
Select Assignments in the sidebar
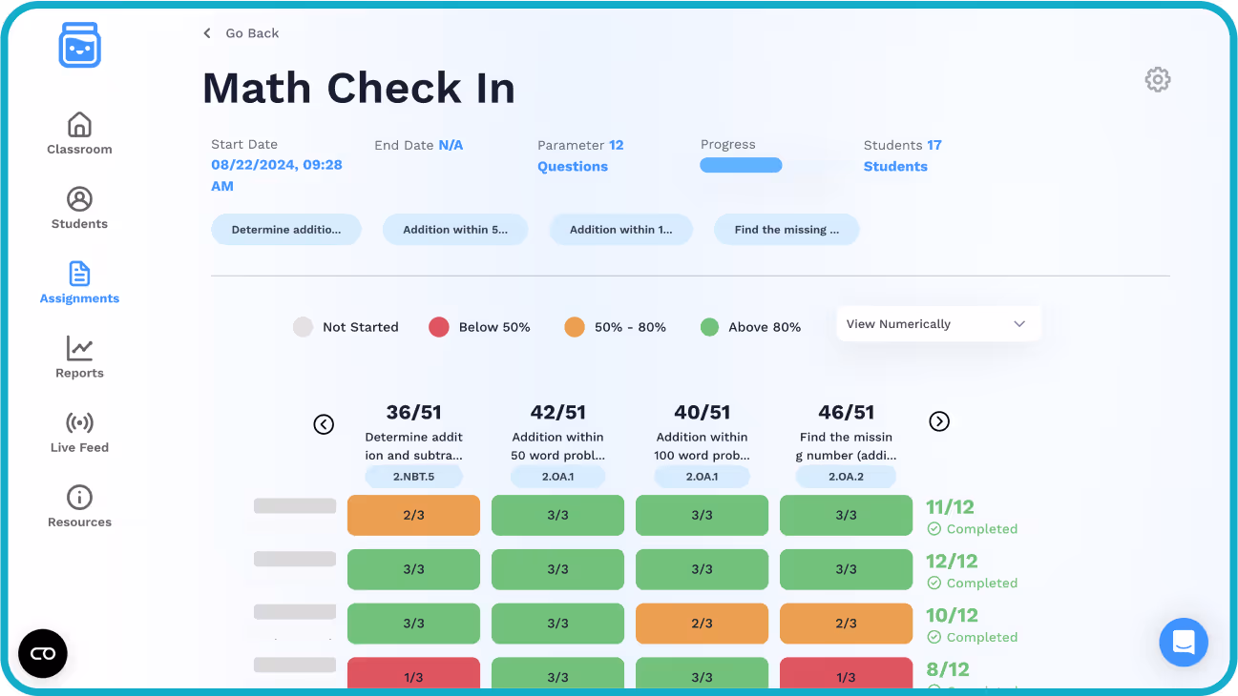click(79, 281)
